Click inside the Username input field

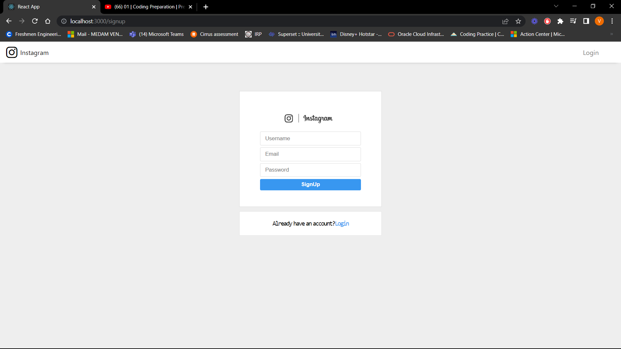[310, 138]
